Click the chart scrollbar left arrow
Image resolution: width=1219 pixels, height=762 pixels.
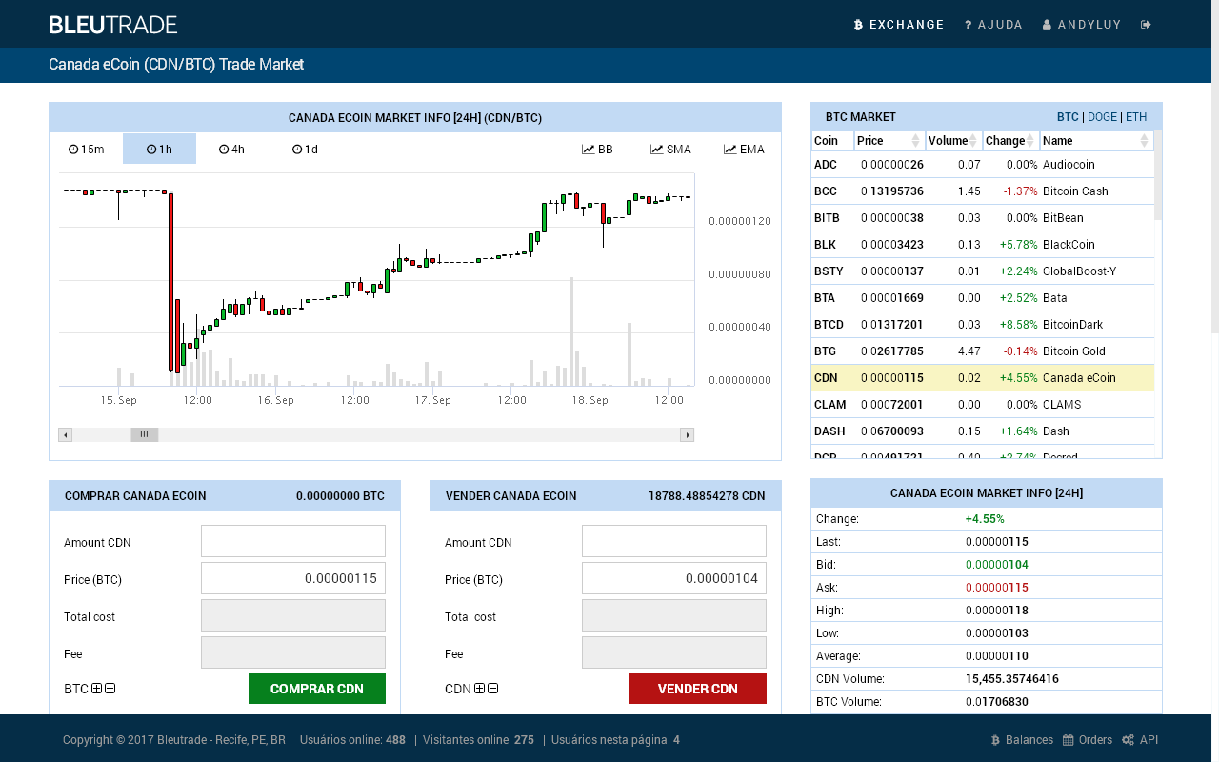pyautogui.click(x=65, y=435)
